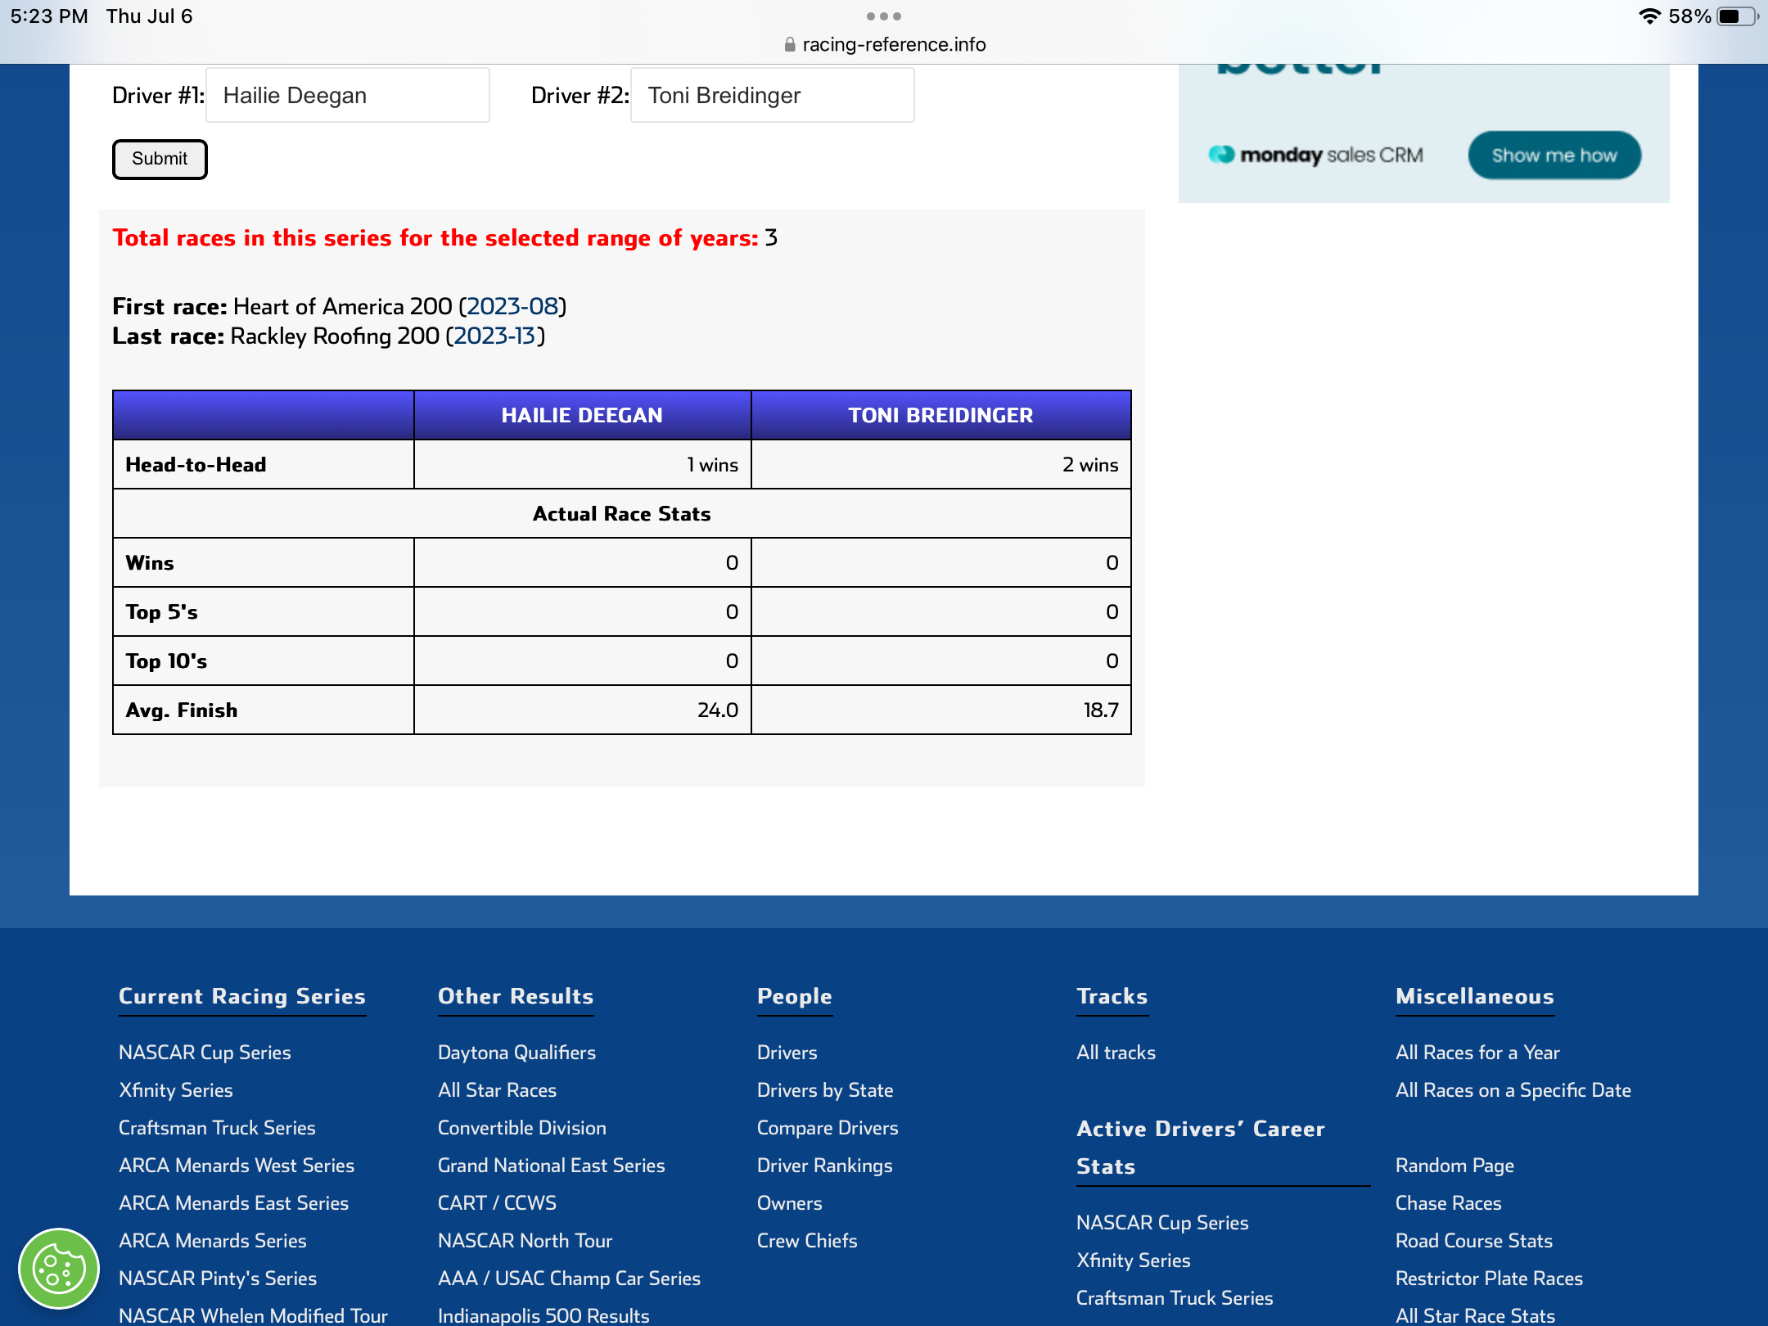Click into the Driver #1 field

coord(347,96)
